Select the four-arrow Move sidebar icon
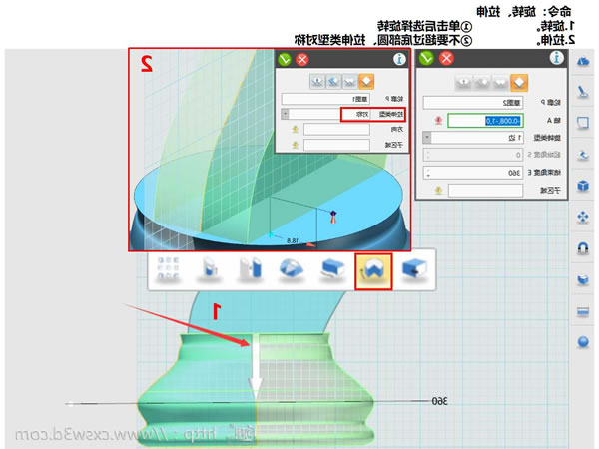599x449 pixels. pyautogui.click(x=583, y=217)
